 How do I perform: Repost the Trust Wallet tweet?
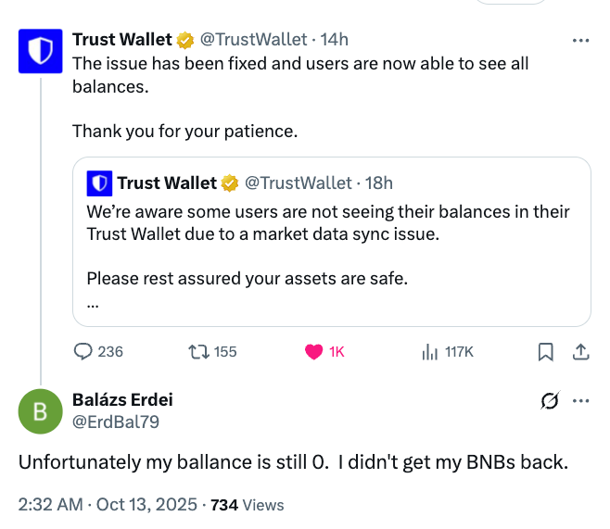(x=197, y=352)
